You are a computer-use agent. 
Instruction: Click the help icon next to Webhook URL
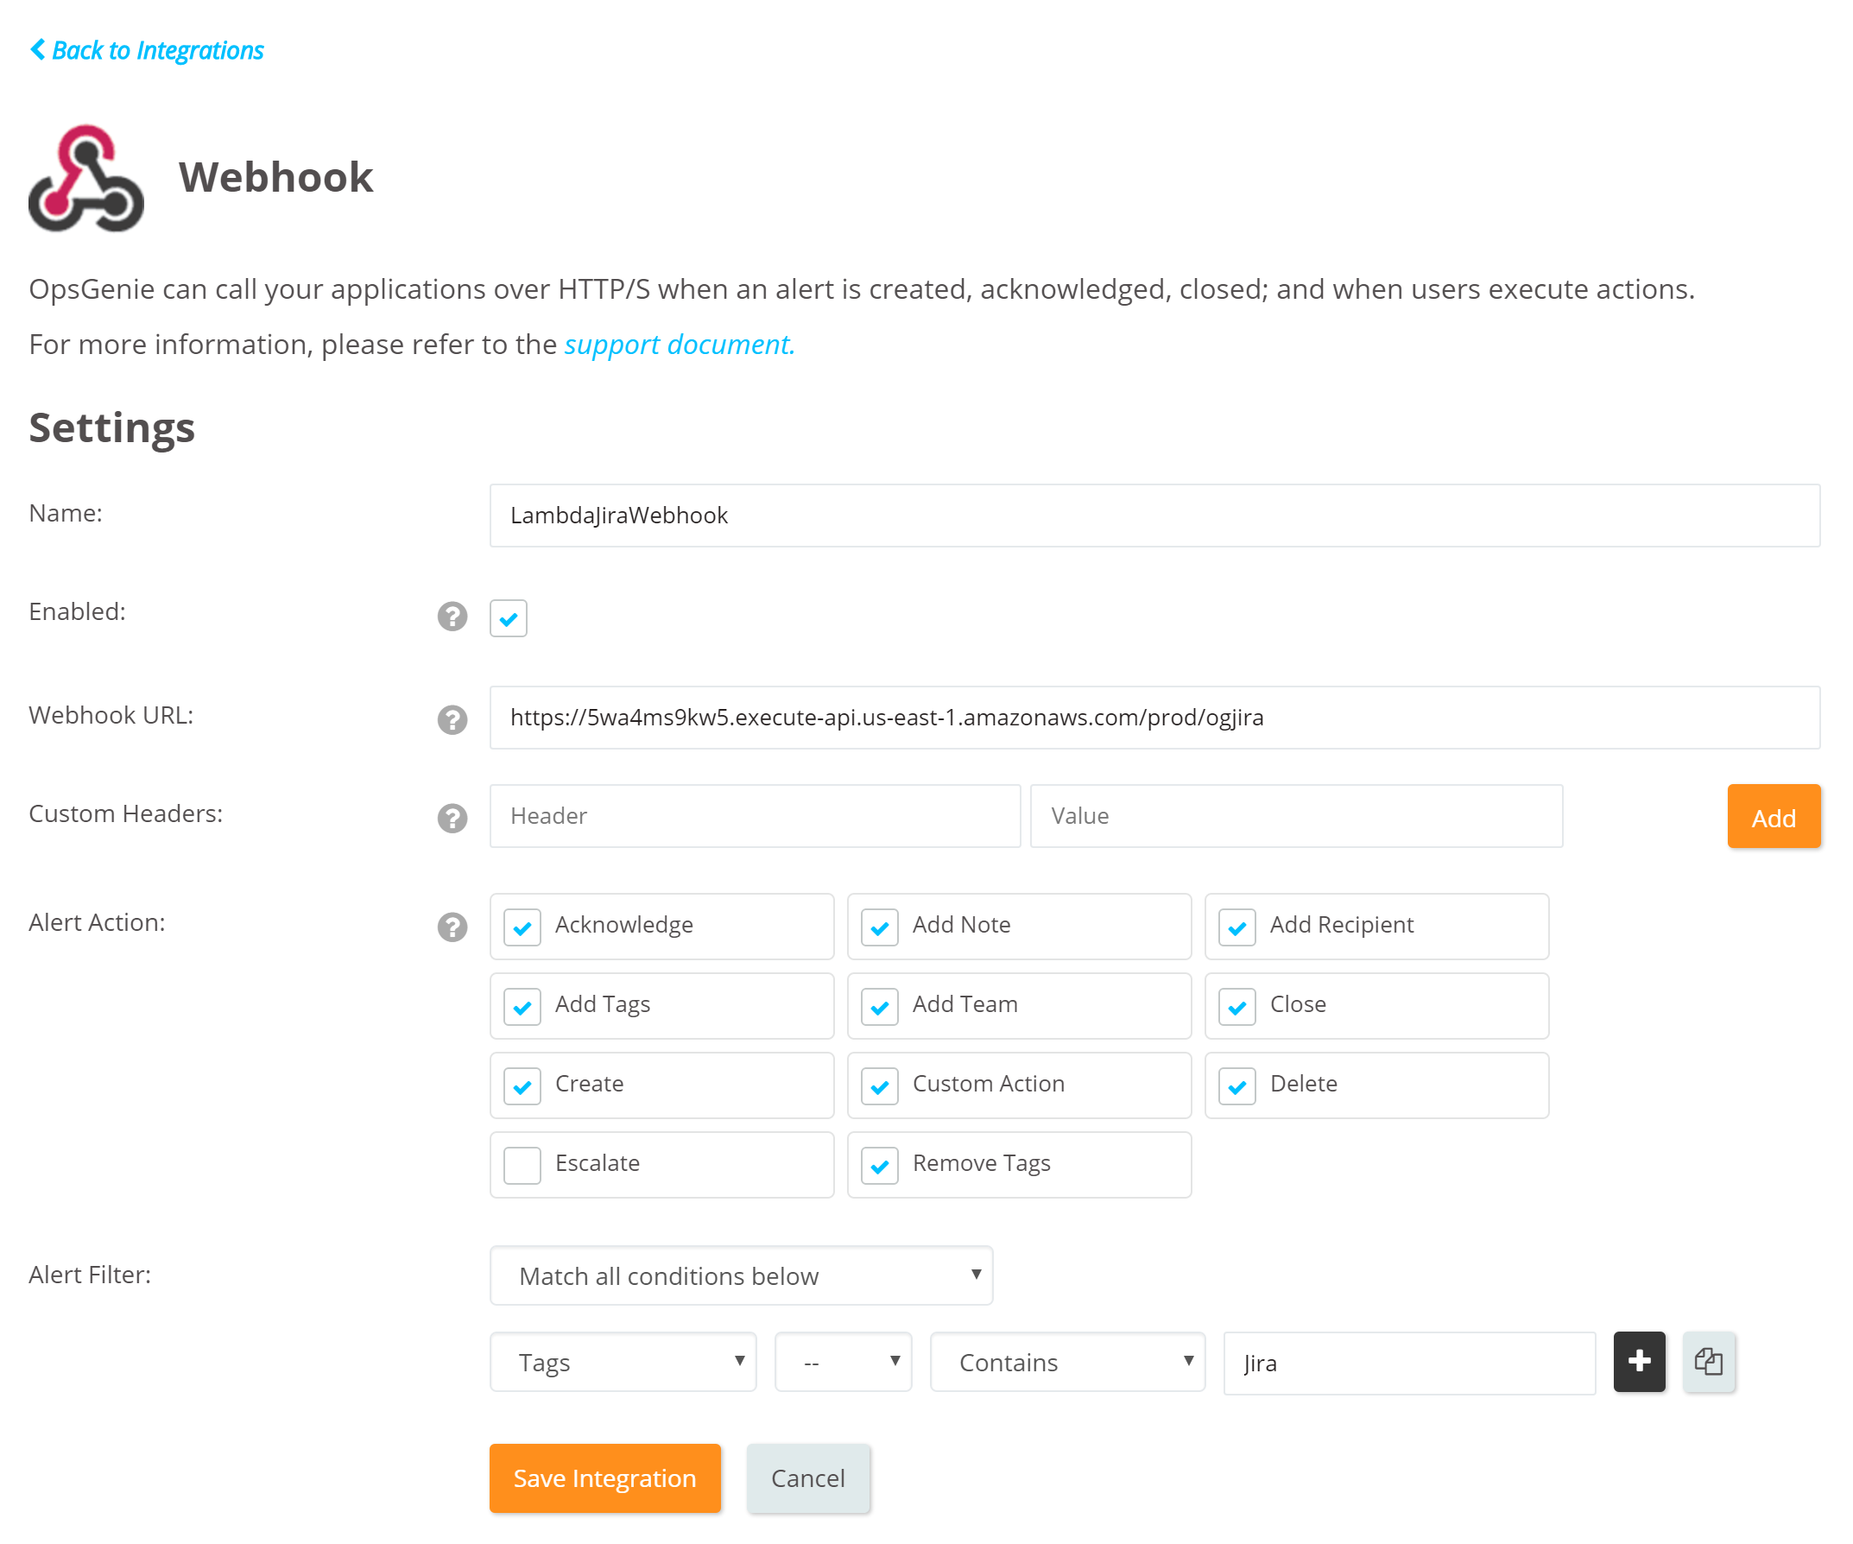click(452, 718)
